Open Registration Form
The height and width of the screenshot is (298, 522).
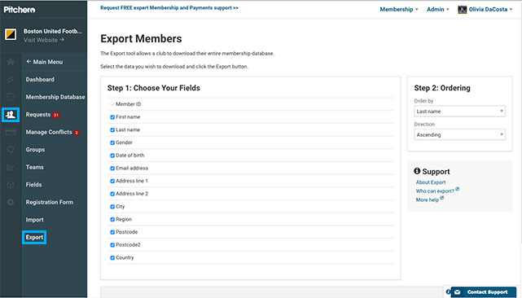(x=50, y=202)
